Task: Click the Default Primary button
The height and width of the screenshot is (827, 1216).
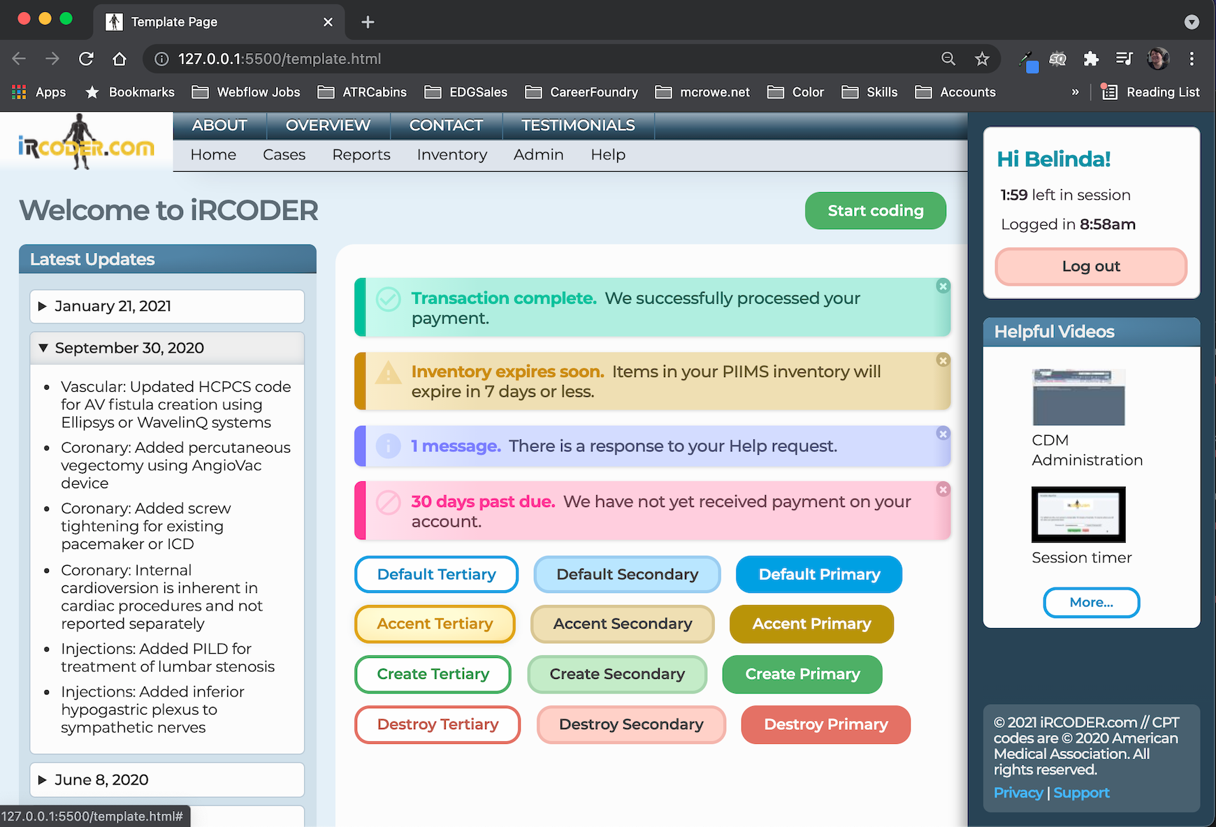Action: coord(819,575)
